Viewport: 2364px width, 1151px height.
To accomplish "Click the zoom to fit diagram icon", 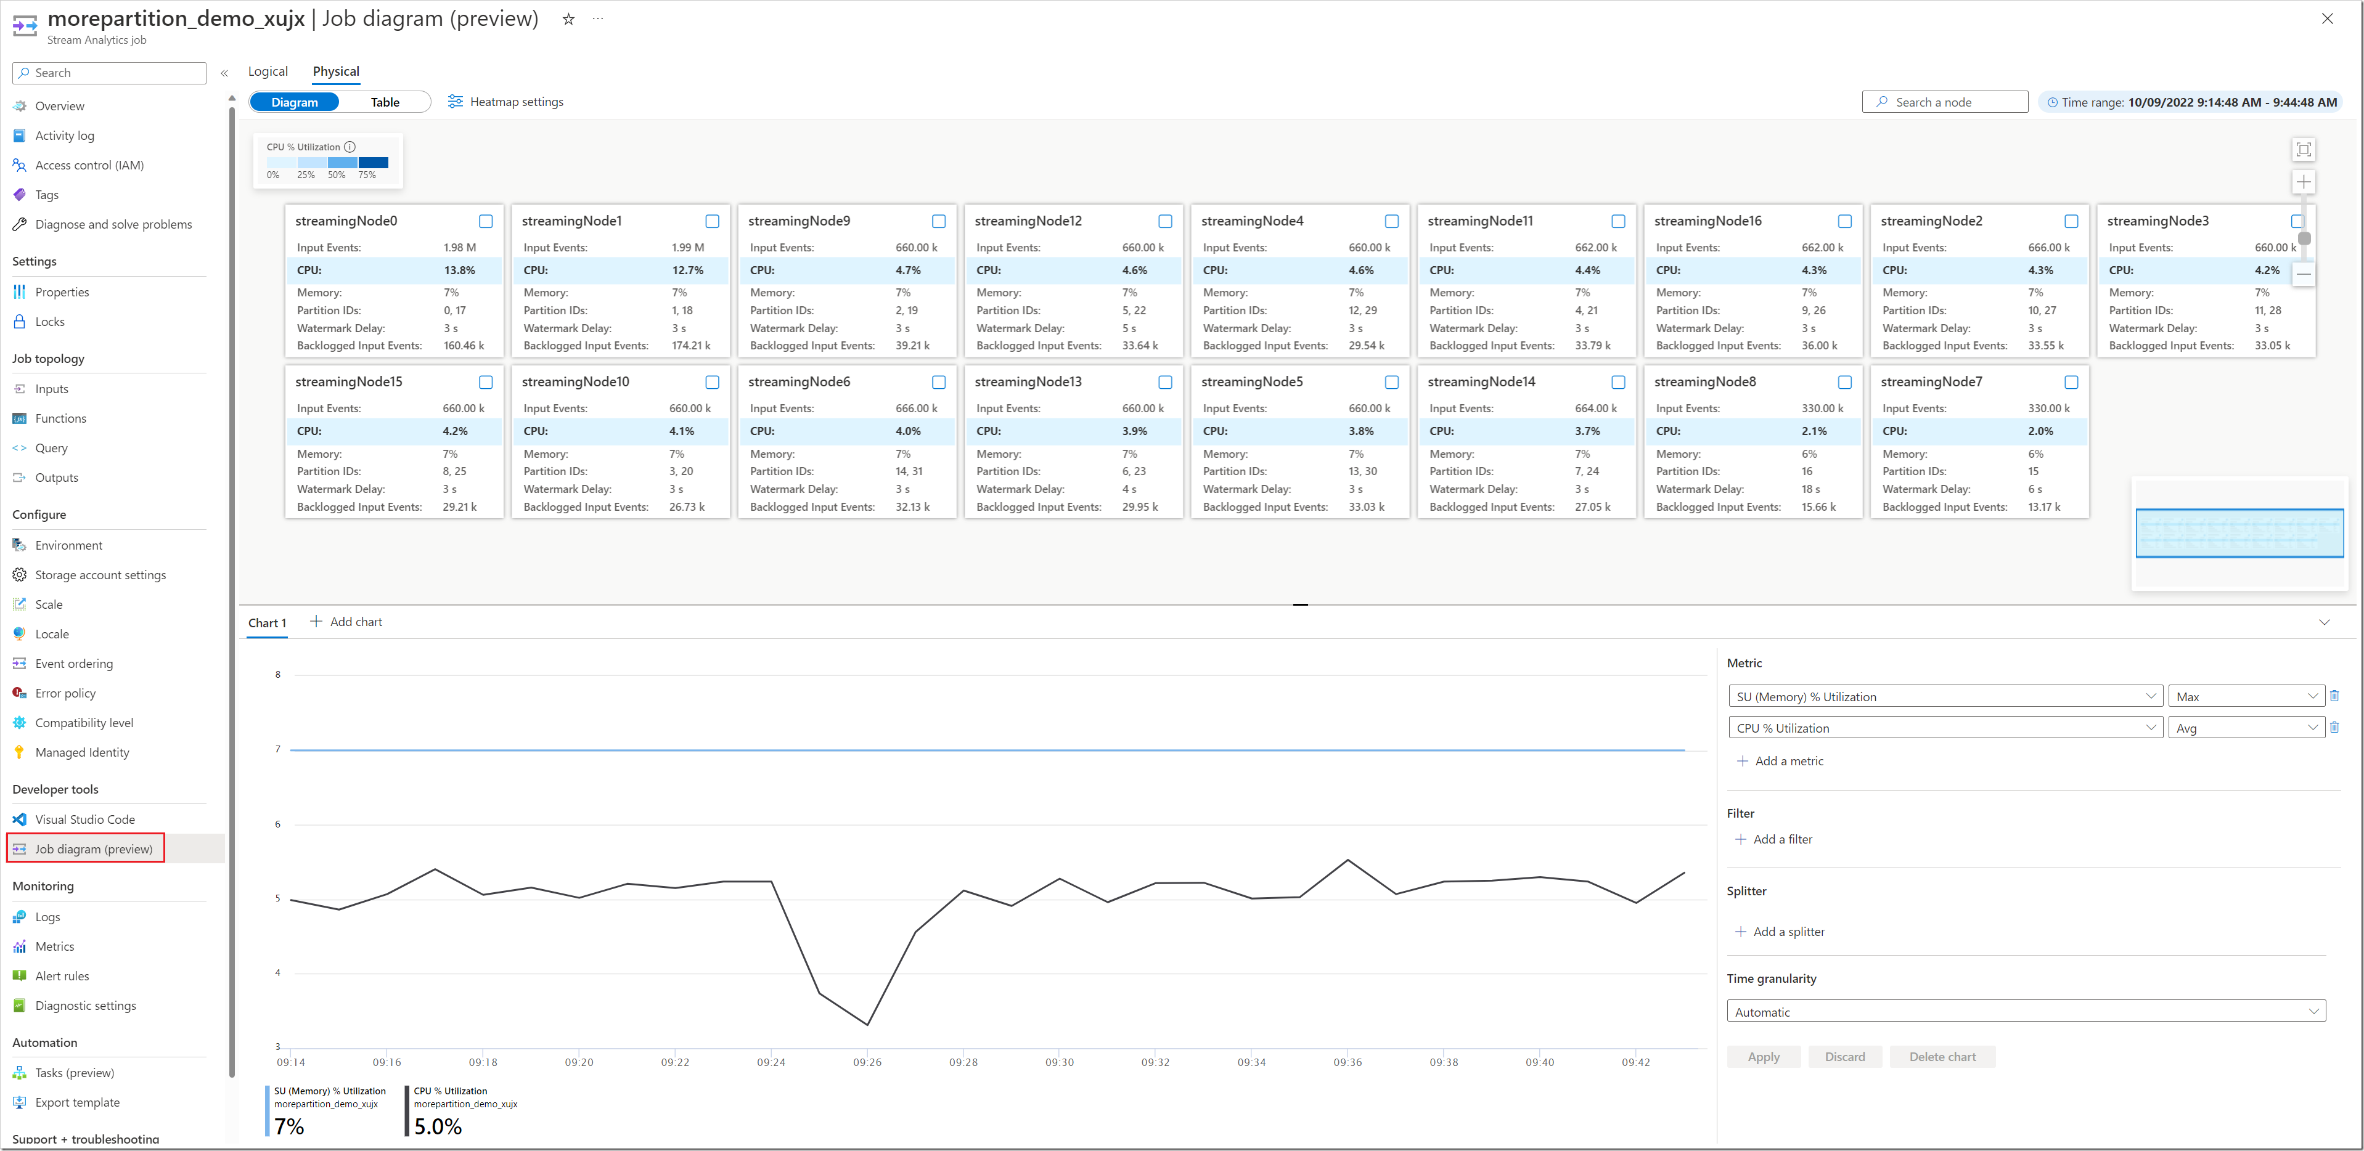I will [2304, 150].
